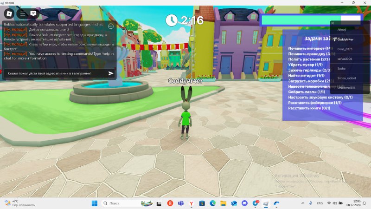Viewport: 371px width, 209px height.
Task: Click the 'Добро пожаловать в мир!' chat message
Action: [49, 30]
